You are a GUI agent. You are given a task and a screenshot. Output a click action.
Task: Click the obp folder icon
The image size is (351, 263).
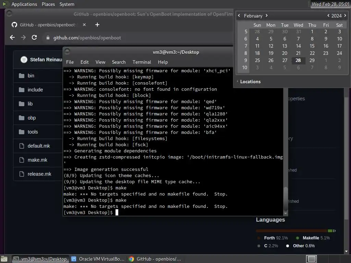pos(22,118)
